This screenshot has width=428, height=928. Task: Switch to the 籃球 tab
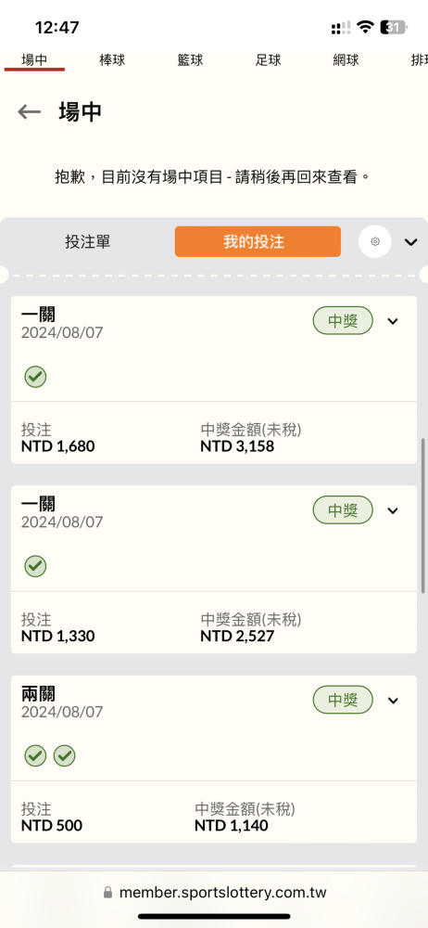point(190,60)
